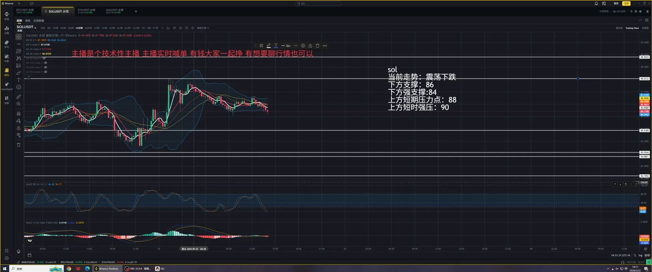Screen dimensions: 652x272
Task: Toggle magnet mode for drawings
Action: 19,114
